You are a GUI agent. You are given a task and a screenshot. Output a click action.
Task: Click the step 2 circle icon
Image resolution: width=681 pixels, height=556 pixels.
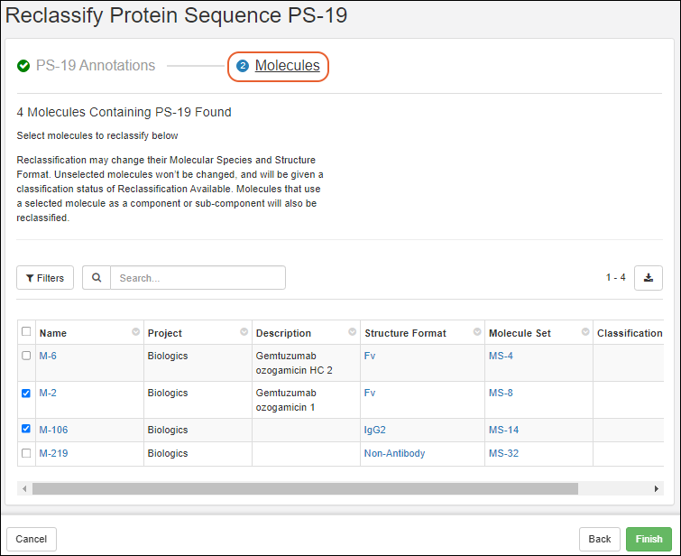243,66
